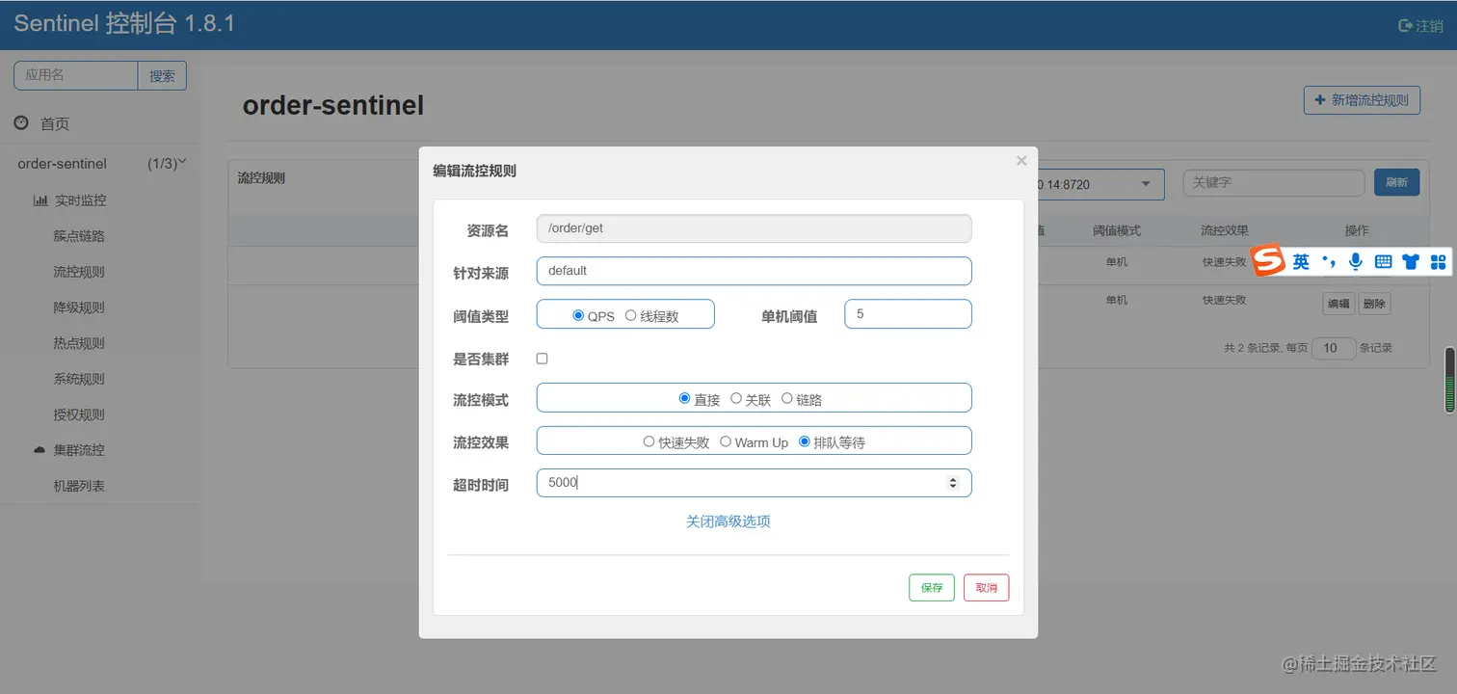The height and width of the screenshot is (694, 1457).
Task: Select the 链路 flow mode radio
Action: [x=786, y=398]
